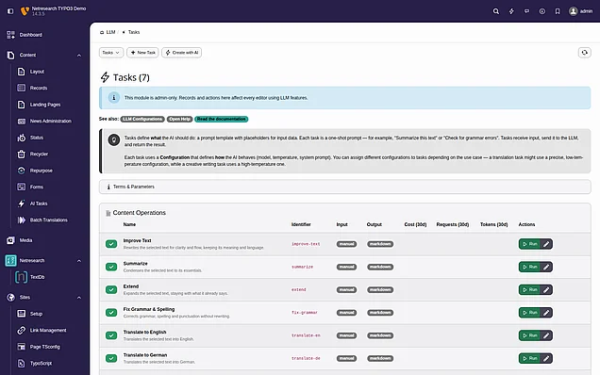Click the translate-de identifier
This screenshot has height=375, width=600.
306,359
